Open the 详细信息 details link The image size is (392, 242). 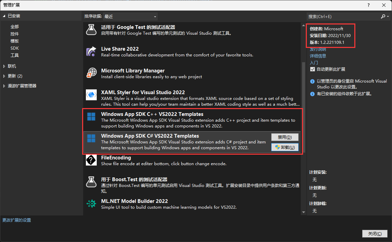pos(318,56)
